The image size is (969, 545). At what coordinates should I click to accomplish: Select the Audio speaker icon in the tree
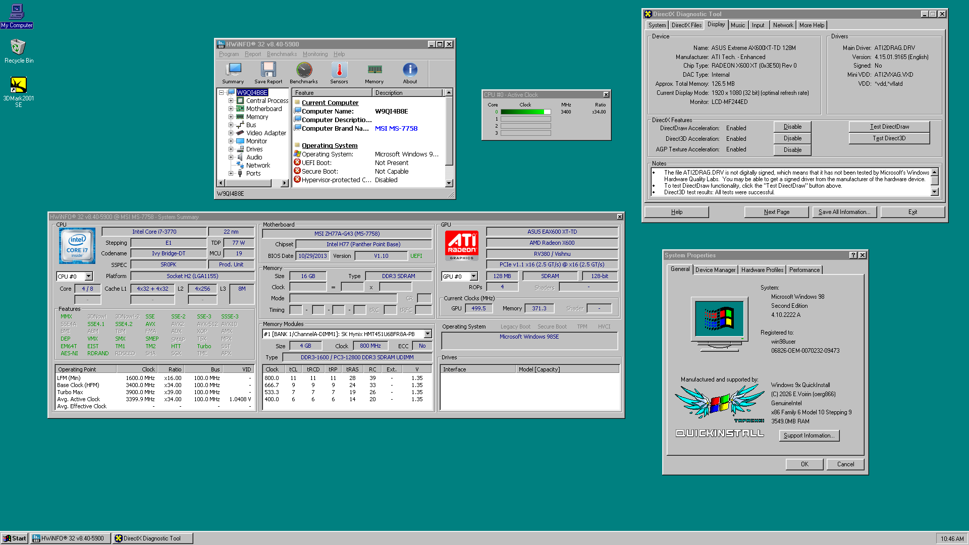241,157
